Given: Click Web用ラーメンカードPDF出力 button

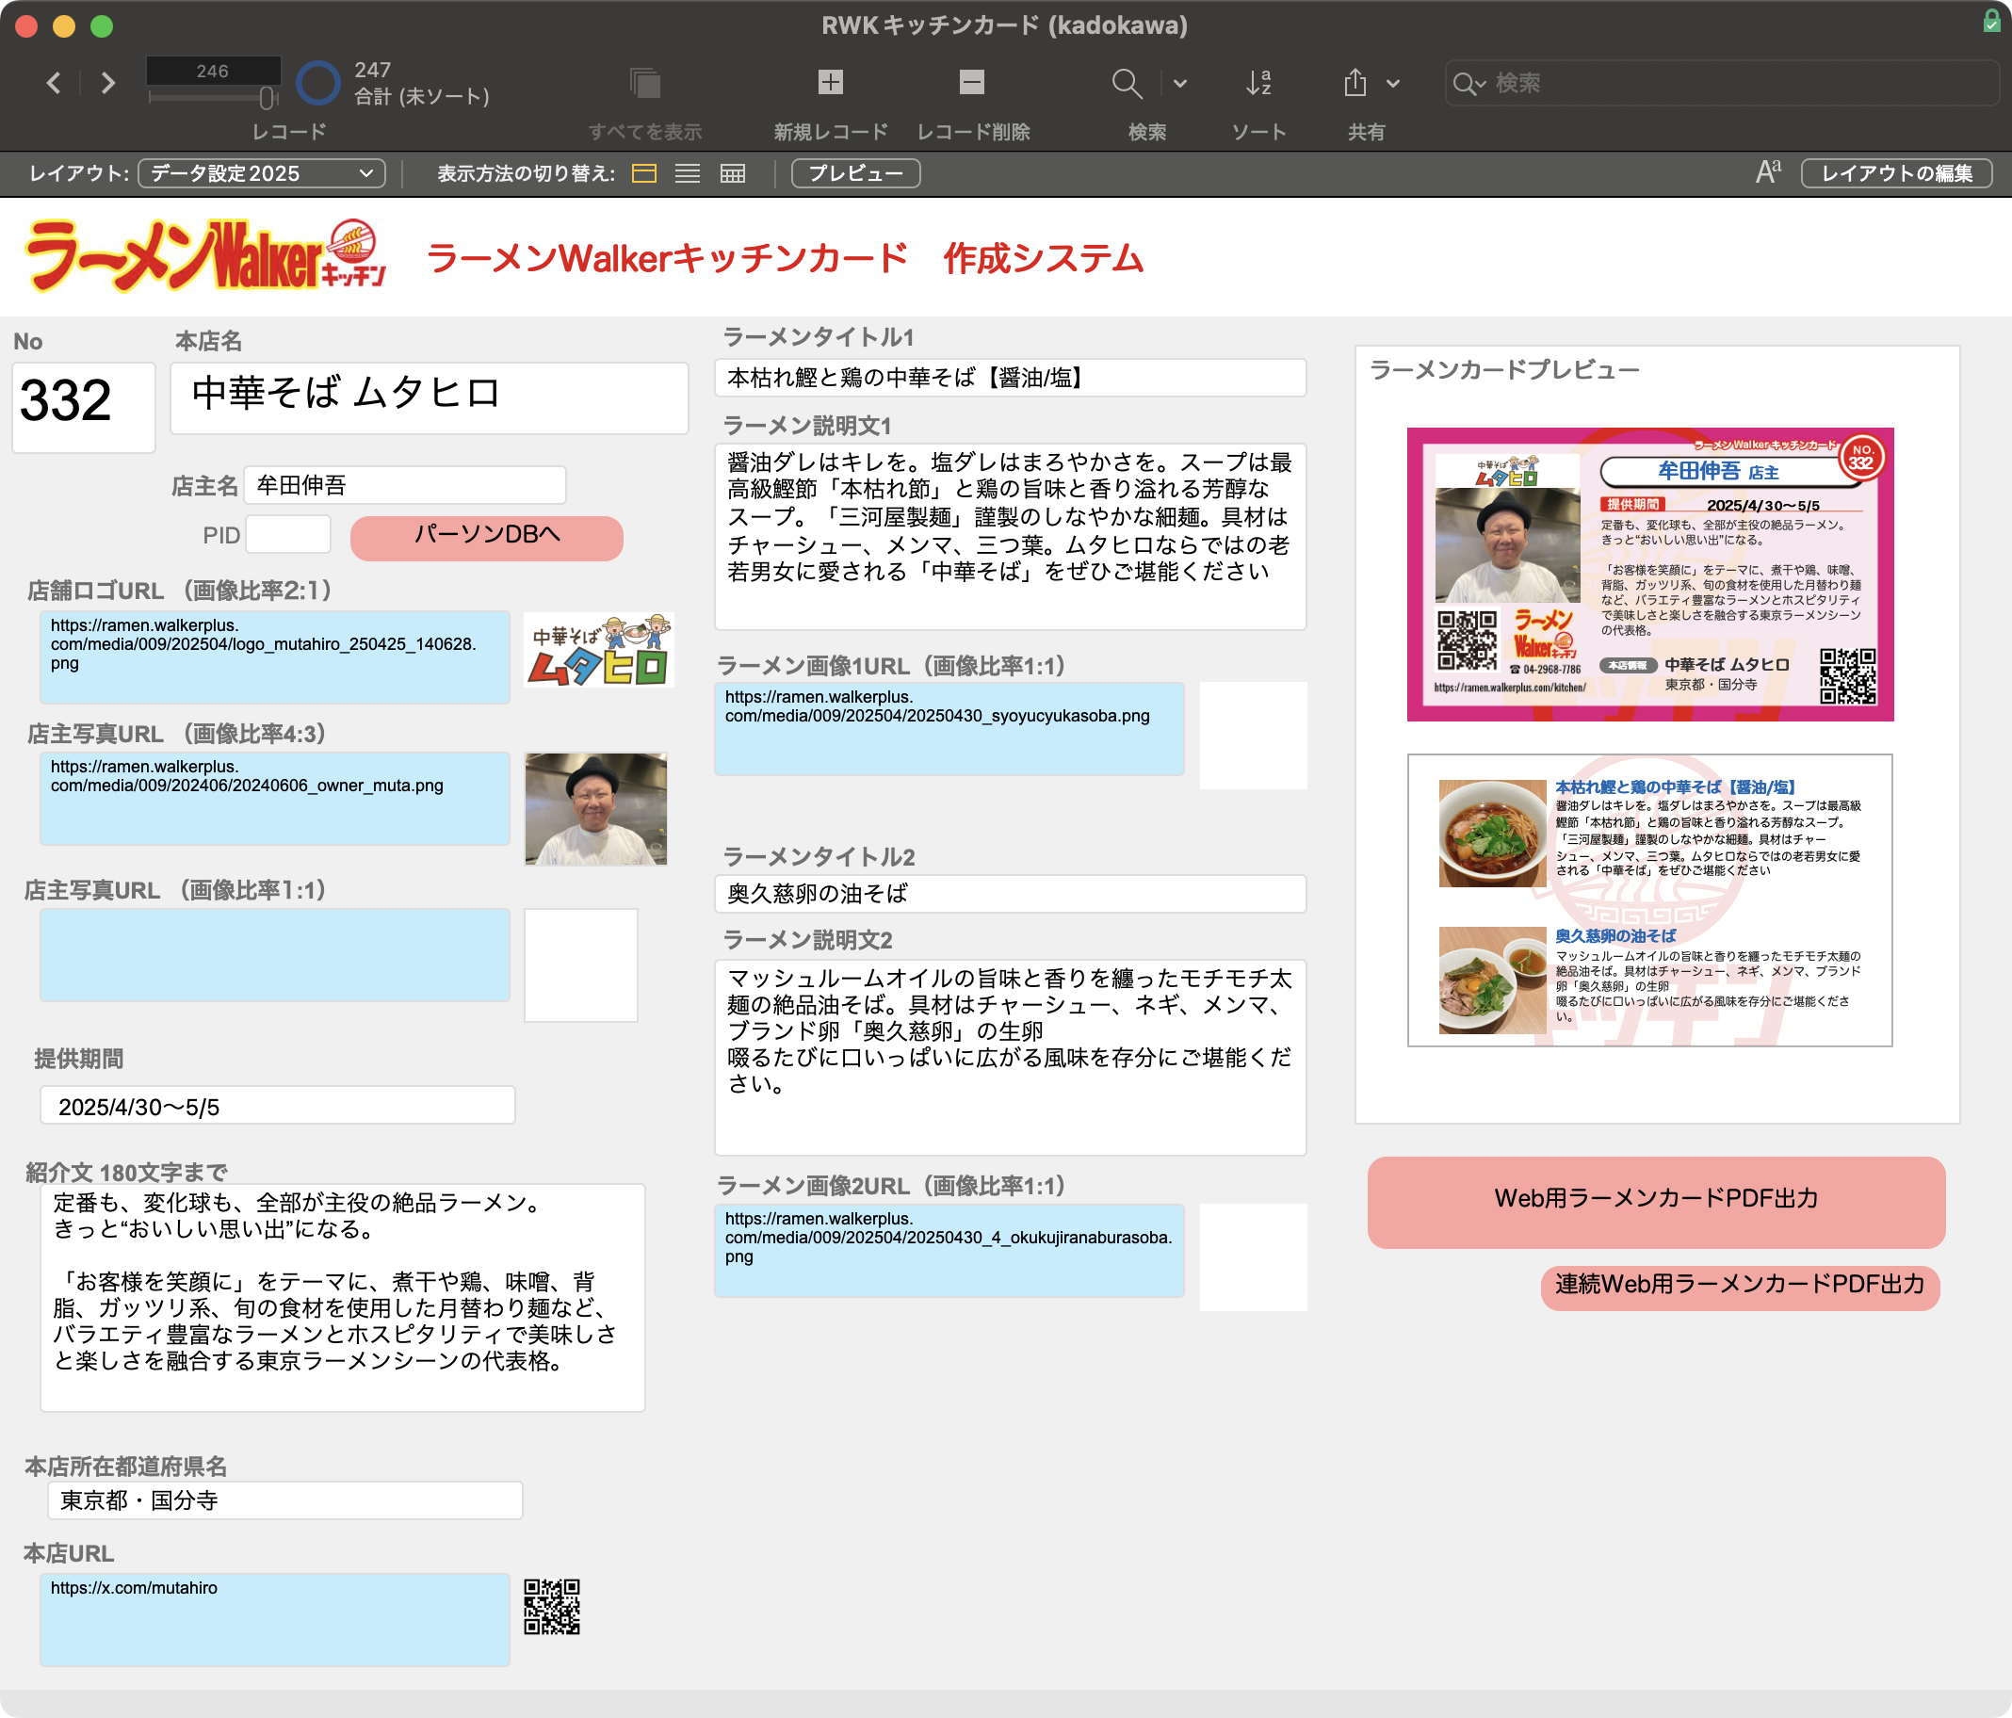Looking at the screenshot, I should 1655,1201.
